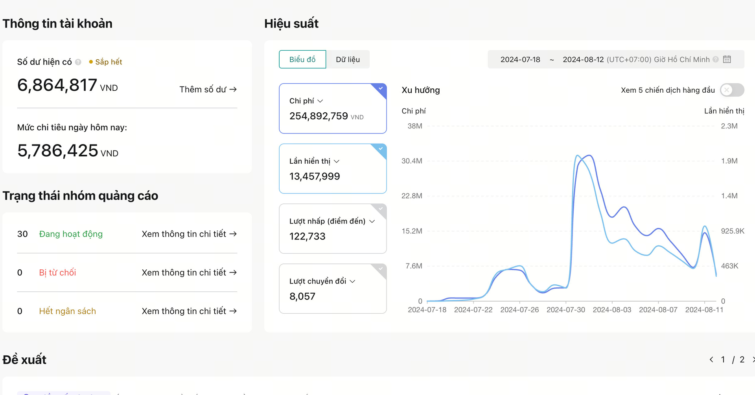Screen dimensions: 755x395
Task: Expand the Lượt chuyển đổi dropdown
Action: (353, 282)
